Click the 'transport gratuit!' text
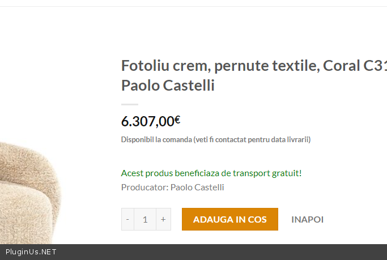387x260 pixels. pyautogui.click(x=269, y=173)
